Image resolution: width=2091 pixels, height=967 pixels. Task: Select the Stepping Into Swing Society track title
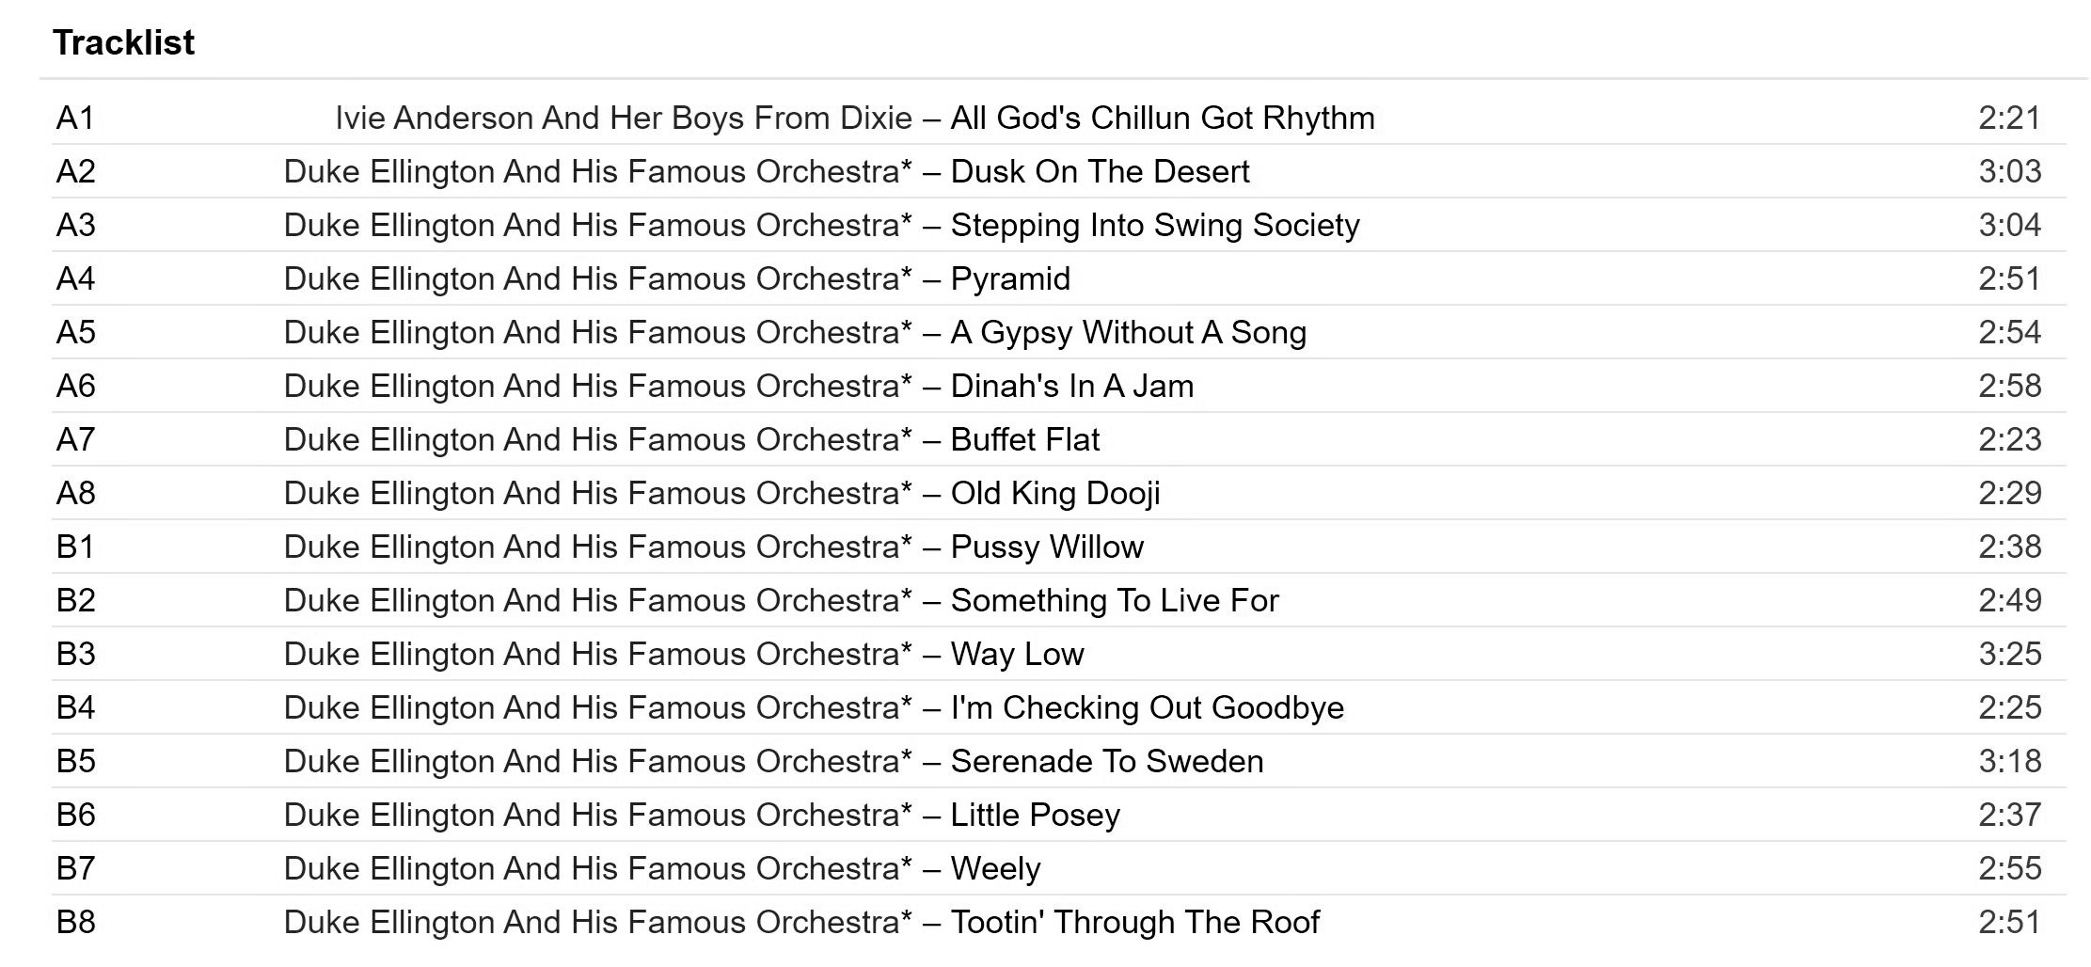click(x=1154, y=226)
